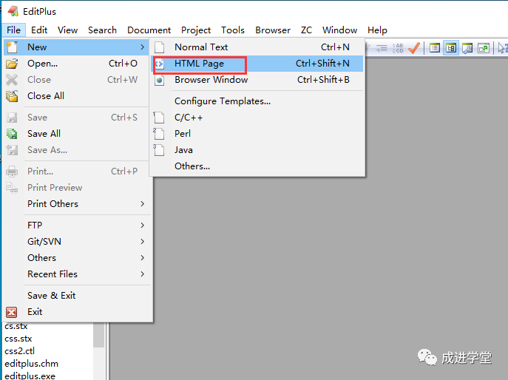Open the Browser menu
The height and width of the screenshot is (380, 508).
coord(273,30)
